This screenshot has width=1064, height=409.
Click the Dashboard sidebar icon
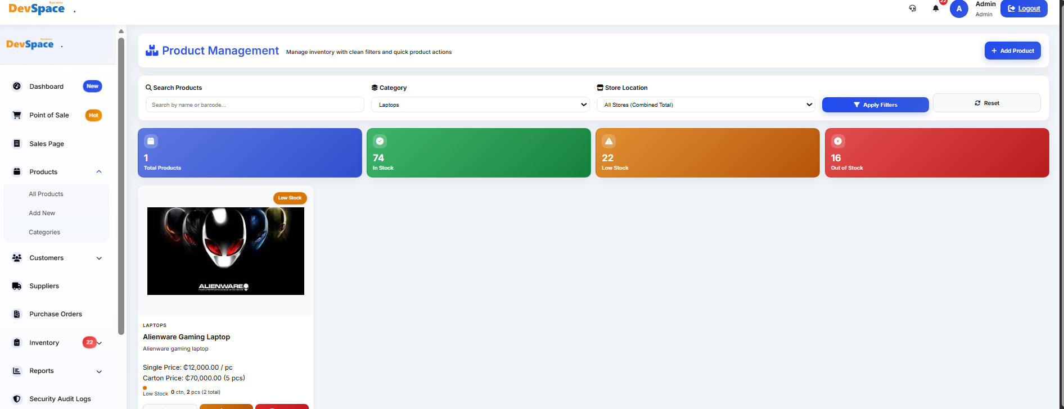(17, 87)
